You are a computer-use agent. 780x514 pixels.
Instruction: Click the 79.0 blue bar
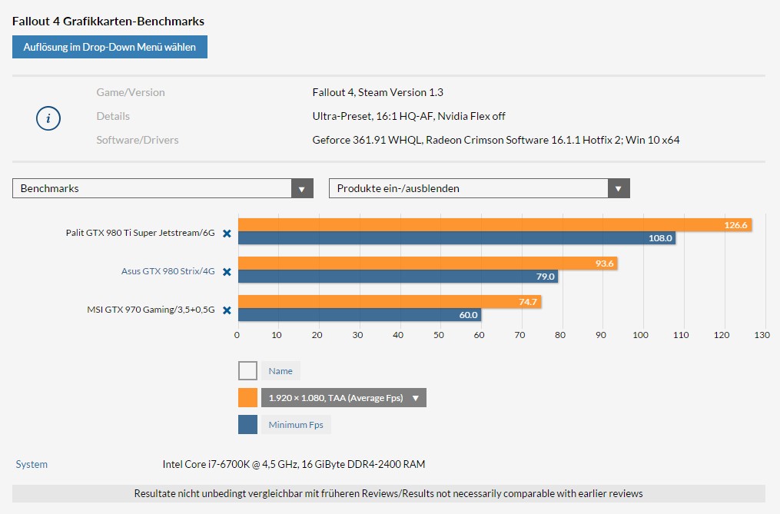pyautogui.click(x=398, y=276)
